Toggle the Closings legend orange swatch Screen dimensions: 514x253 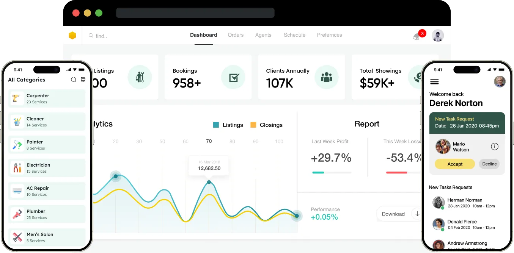(x=253, y=125)
